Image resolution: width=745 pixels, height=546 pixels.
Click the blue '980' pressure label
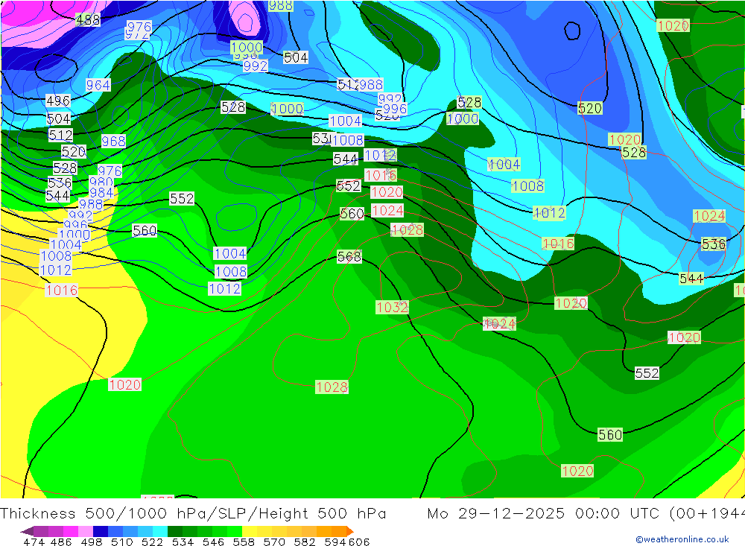(x=101, y=182)
